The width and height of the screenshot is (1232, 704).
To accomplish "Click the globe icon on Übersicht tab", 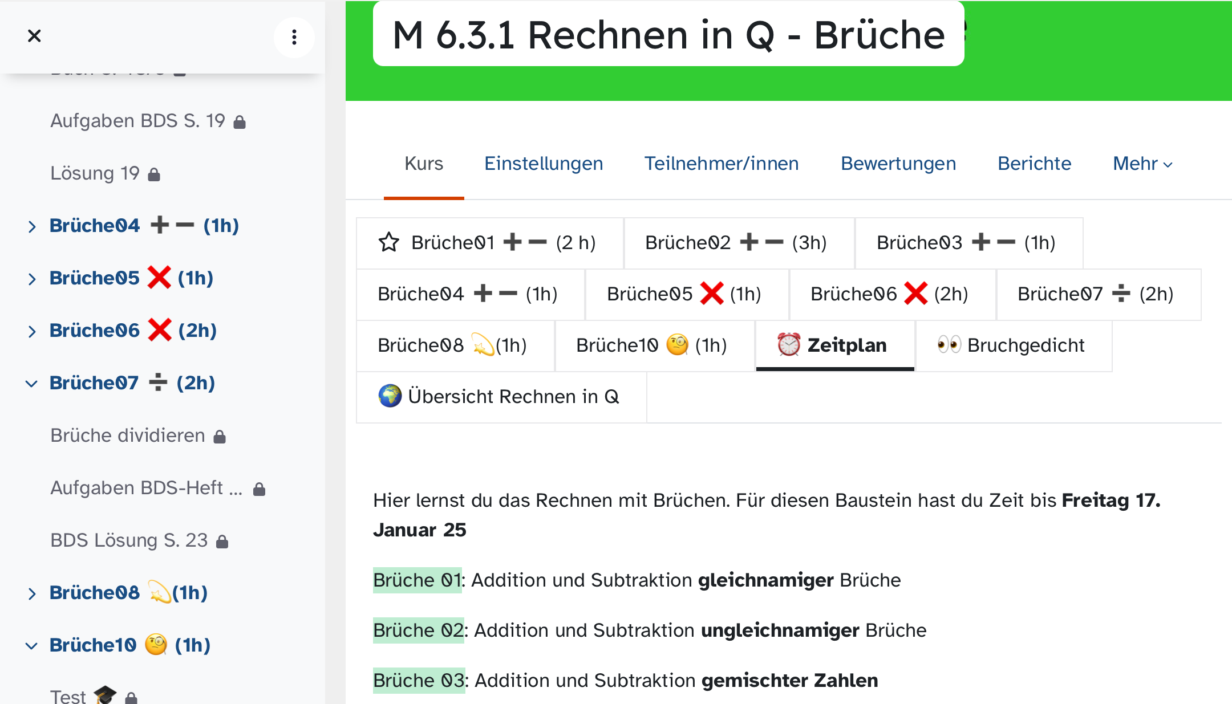I will click(390, 396).
